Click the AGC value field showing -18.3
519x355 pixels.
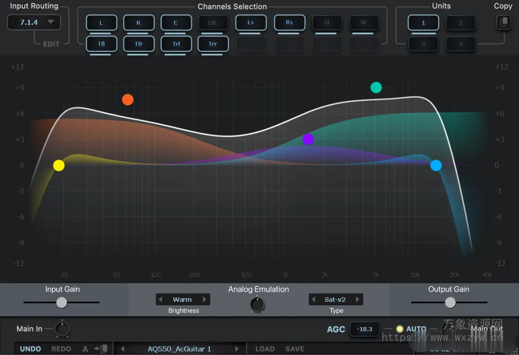[364, 329]
